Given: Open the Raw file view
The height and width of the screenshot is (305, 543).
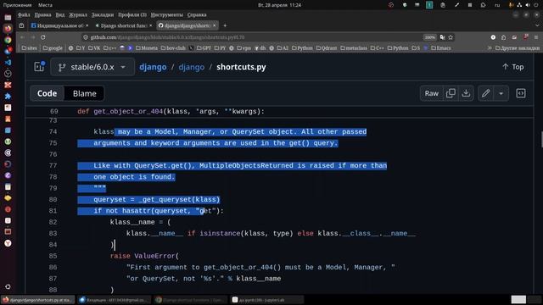Looking at the screenshot, I should (x=432, y=93).
